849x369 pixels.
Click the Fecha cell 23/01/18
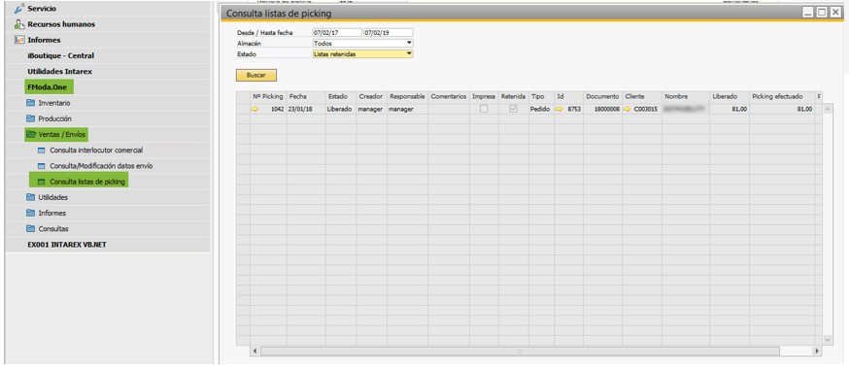click(x=306, y=109)
